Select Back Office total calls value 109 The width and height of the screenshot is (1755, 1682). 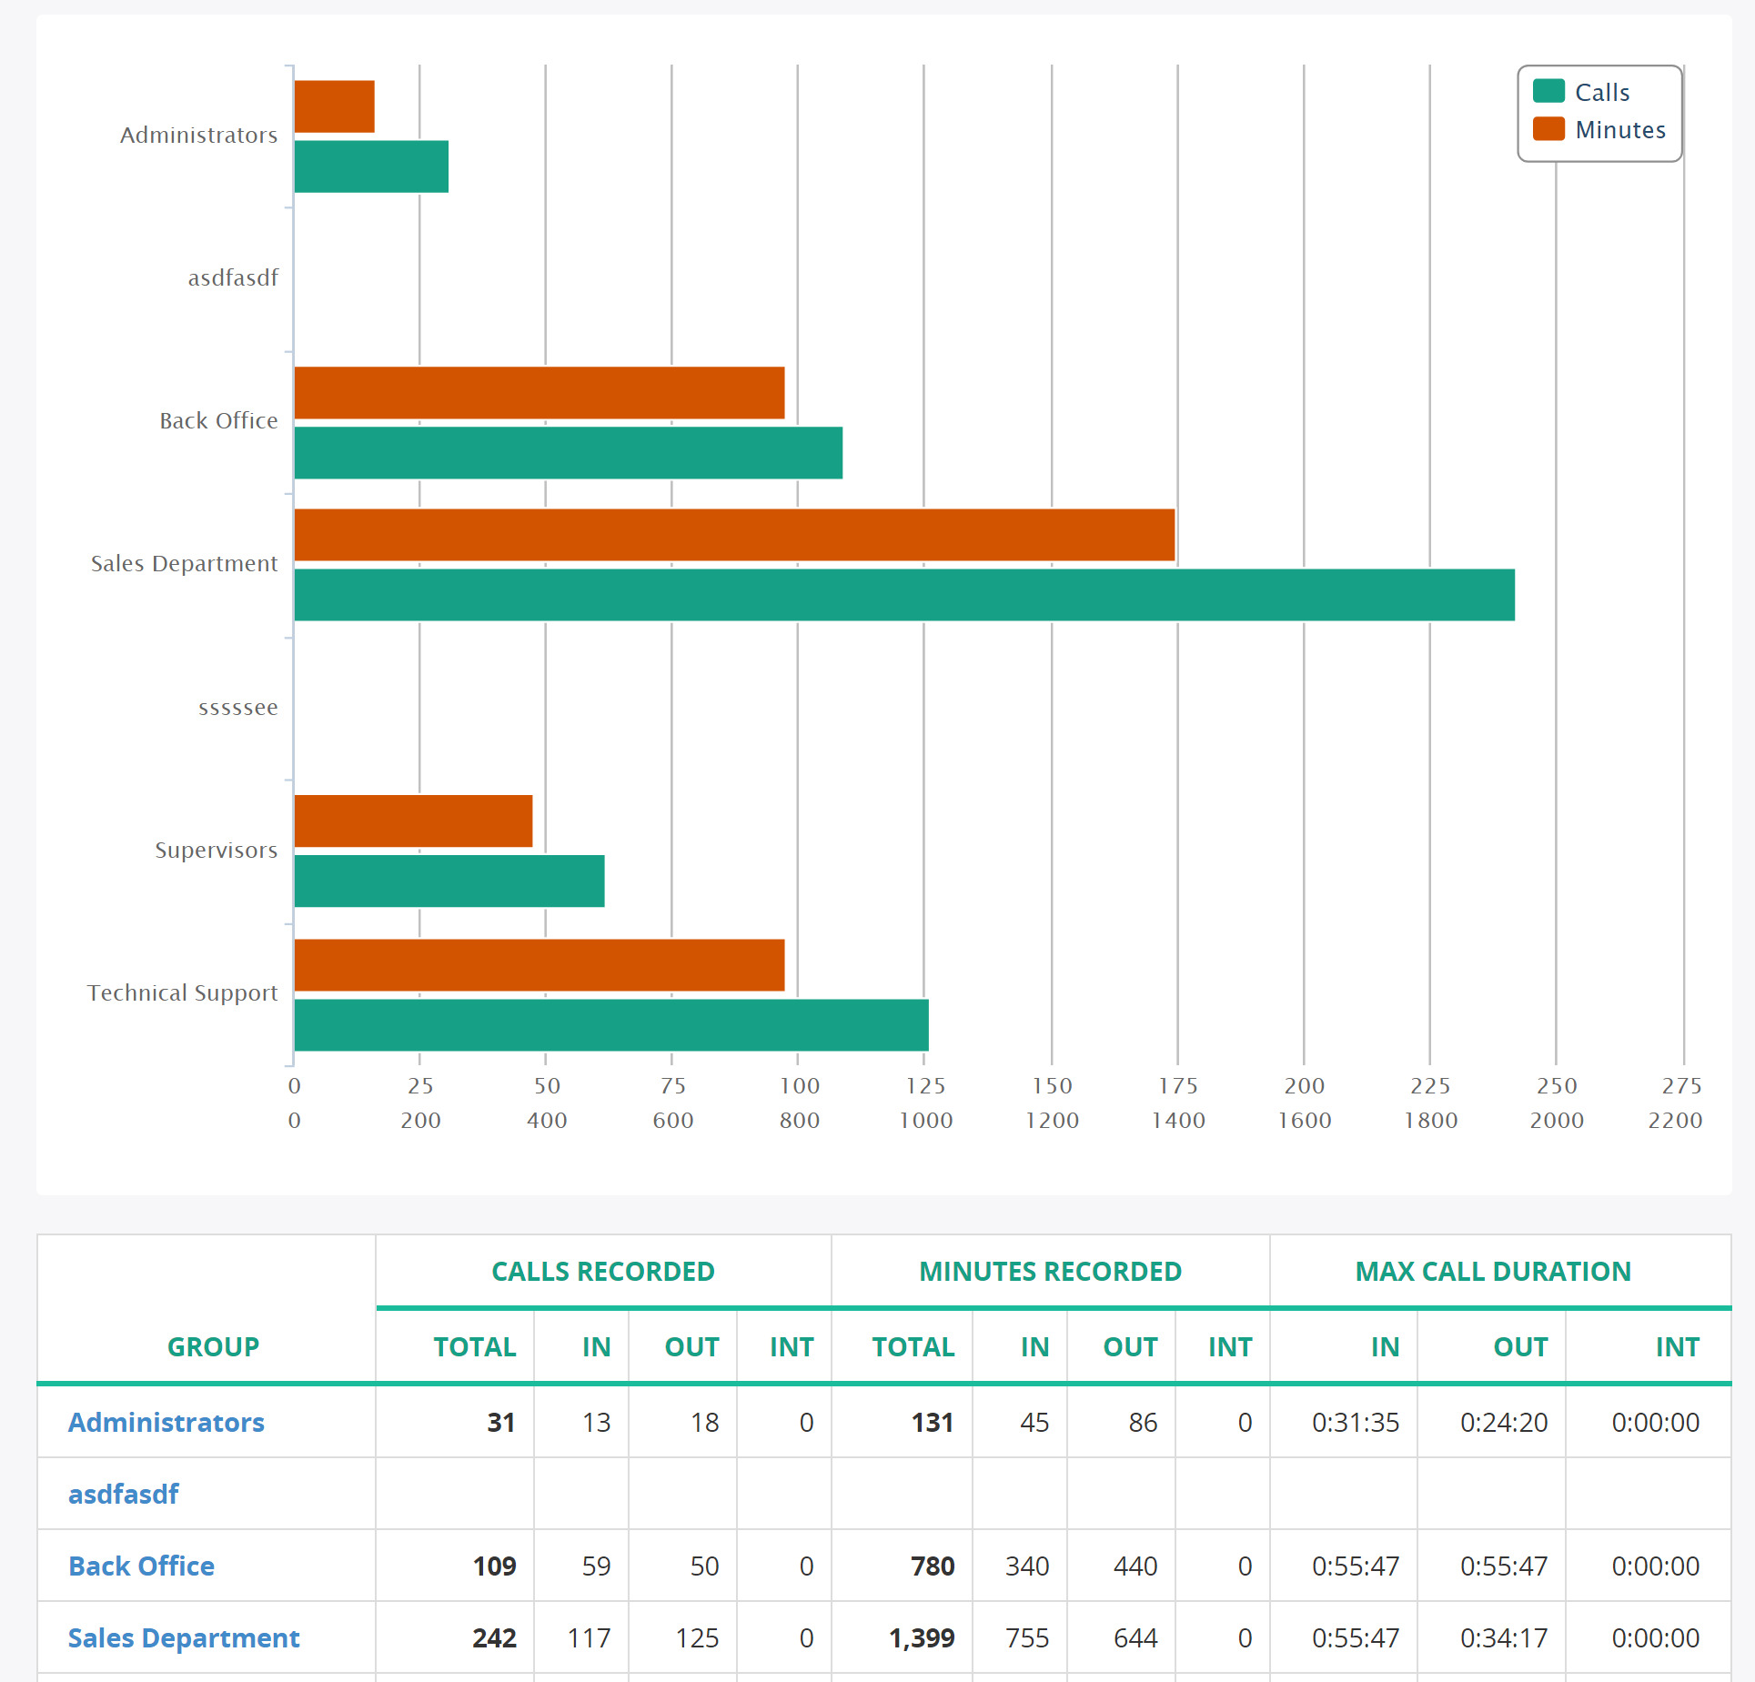tap(494, 1566)
